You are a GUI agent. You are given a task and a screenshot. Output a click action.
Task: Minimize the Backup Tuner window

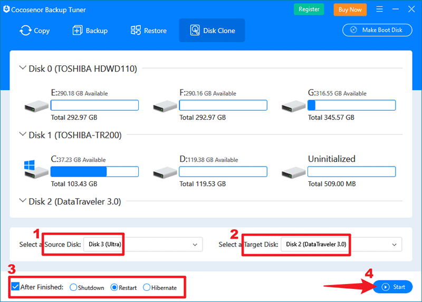click(395, 9)
